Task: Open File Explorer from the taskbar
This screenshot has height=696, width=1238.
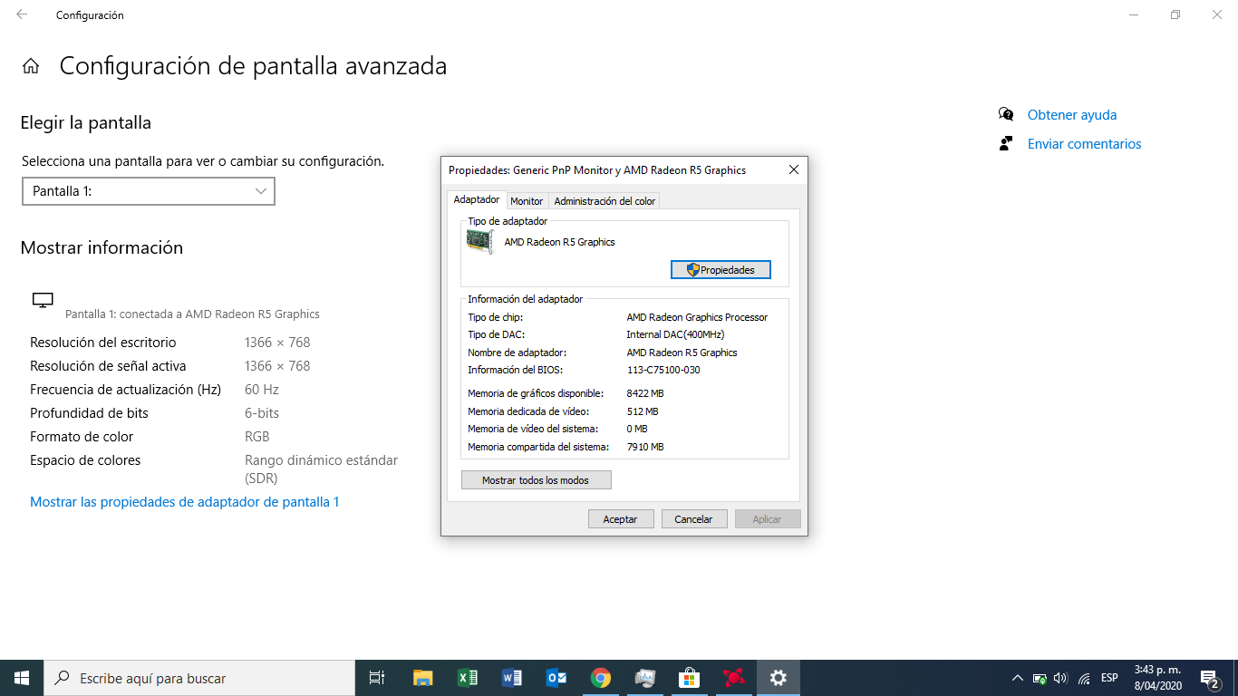Action: pos(422,678)
